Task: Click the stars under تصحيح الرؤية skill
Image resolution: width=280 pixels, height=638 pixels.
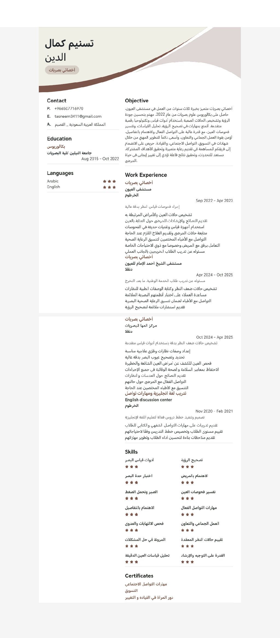Action: [187, 467]
